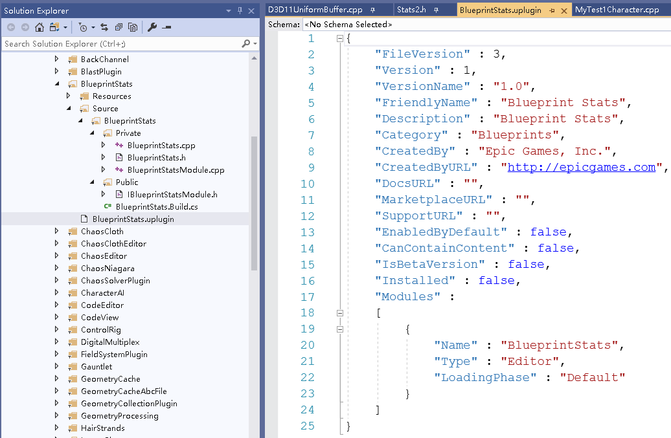This screenshot has height=438, width=671.
Task: Open the Schema selection combo box
Action: coord(486,25)
